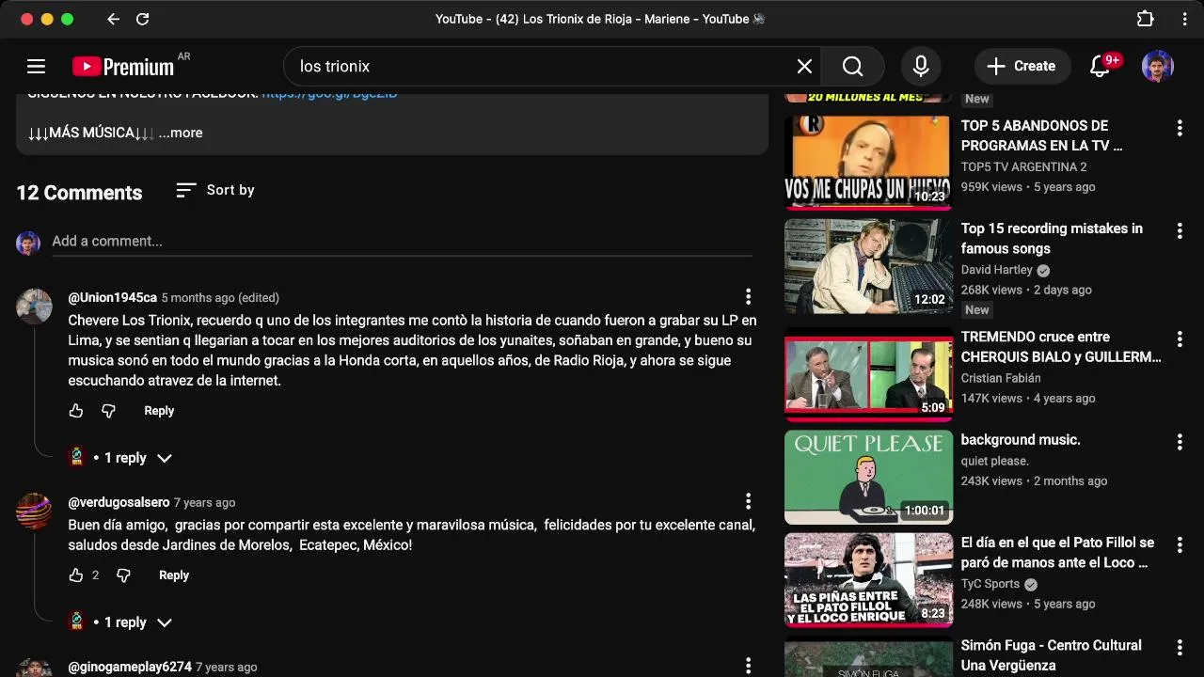Open the YouTube hamburger guide menu

pyautogui.click(x=36, y=66)
